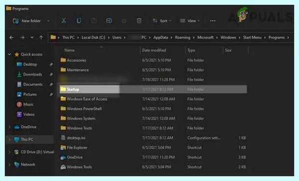Sort by the Type column header

[191, 50]
